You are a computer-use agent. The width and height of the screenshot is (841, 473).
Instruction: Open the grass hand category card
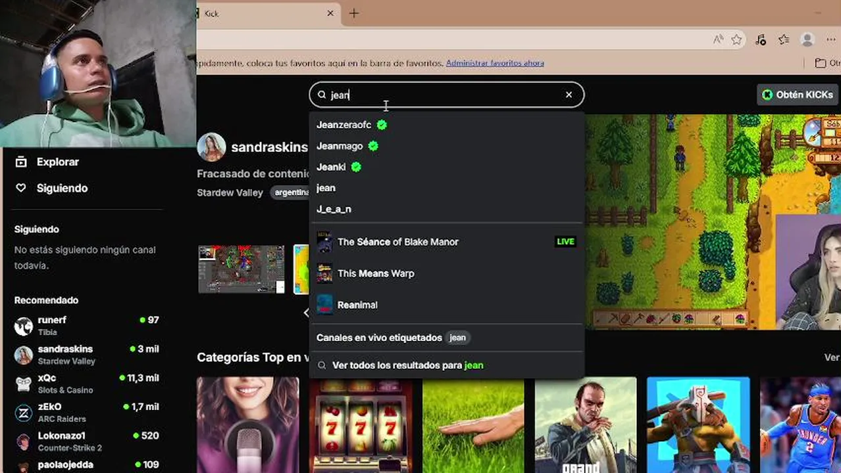[473, 425]
